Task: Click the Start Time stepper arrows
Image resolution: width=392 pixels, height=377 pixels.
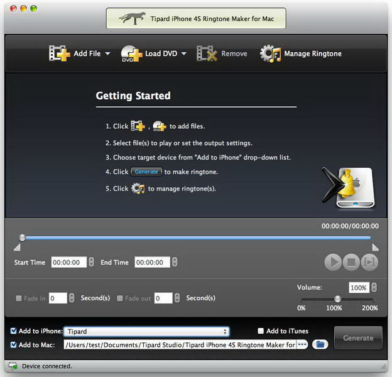Action: pyautogui.click(x=91, y=262)
